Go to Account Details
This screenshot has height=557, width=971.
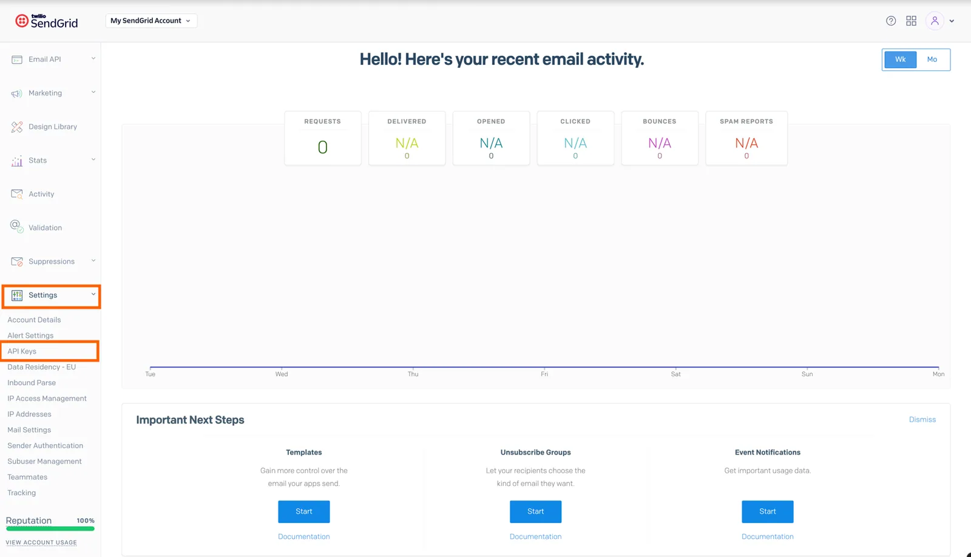(x=34, y=320)
